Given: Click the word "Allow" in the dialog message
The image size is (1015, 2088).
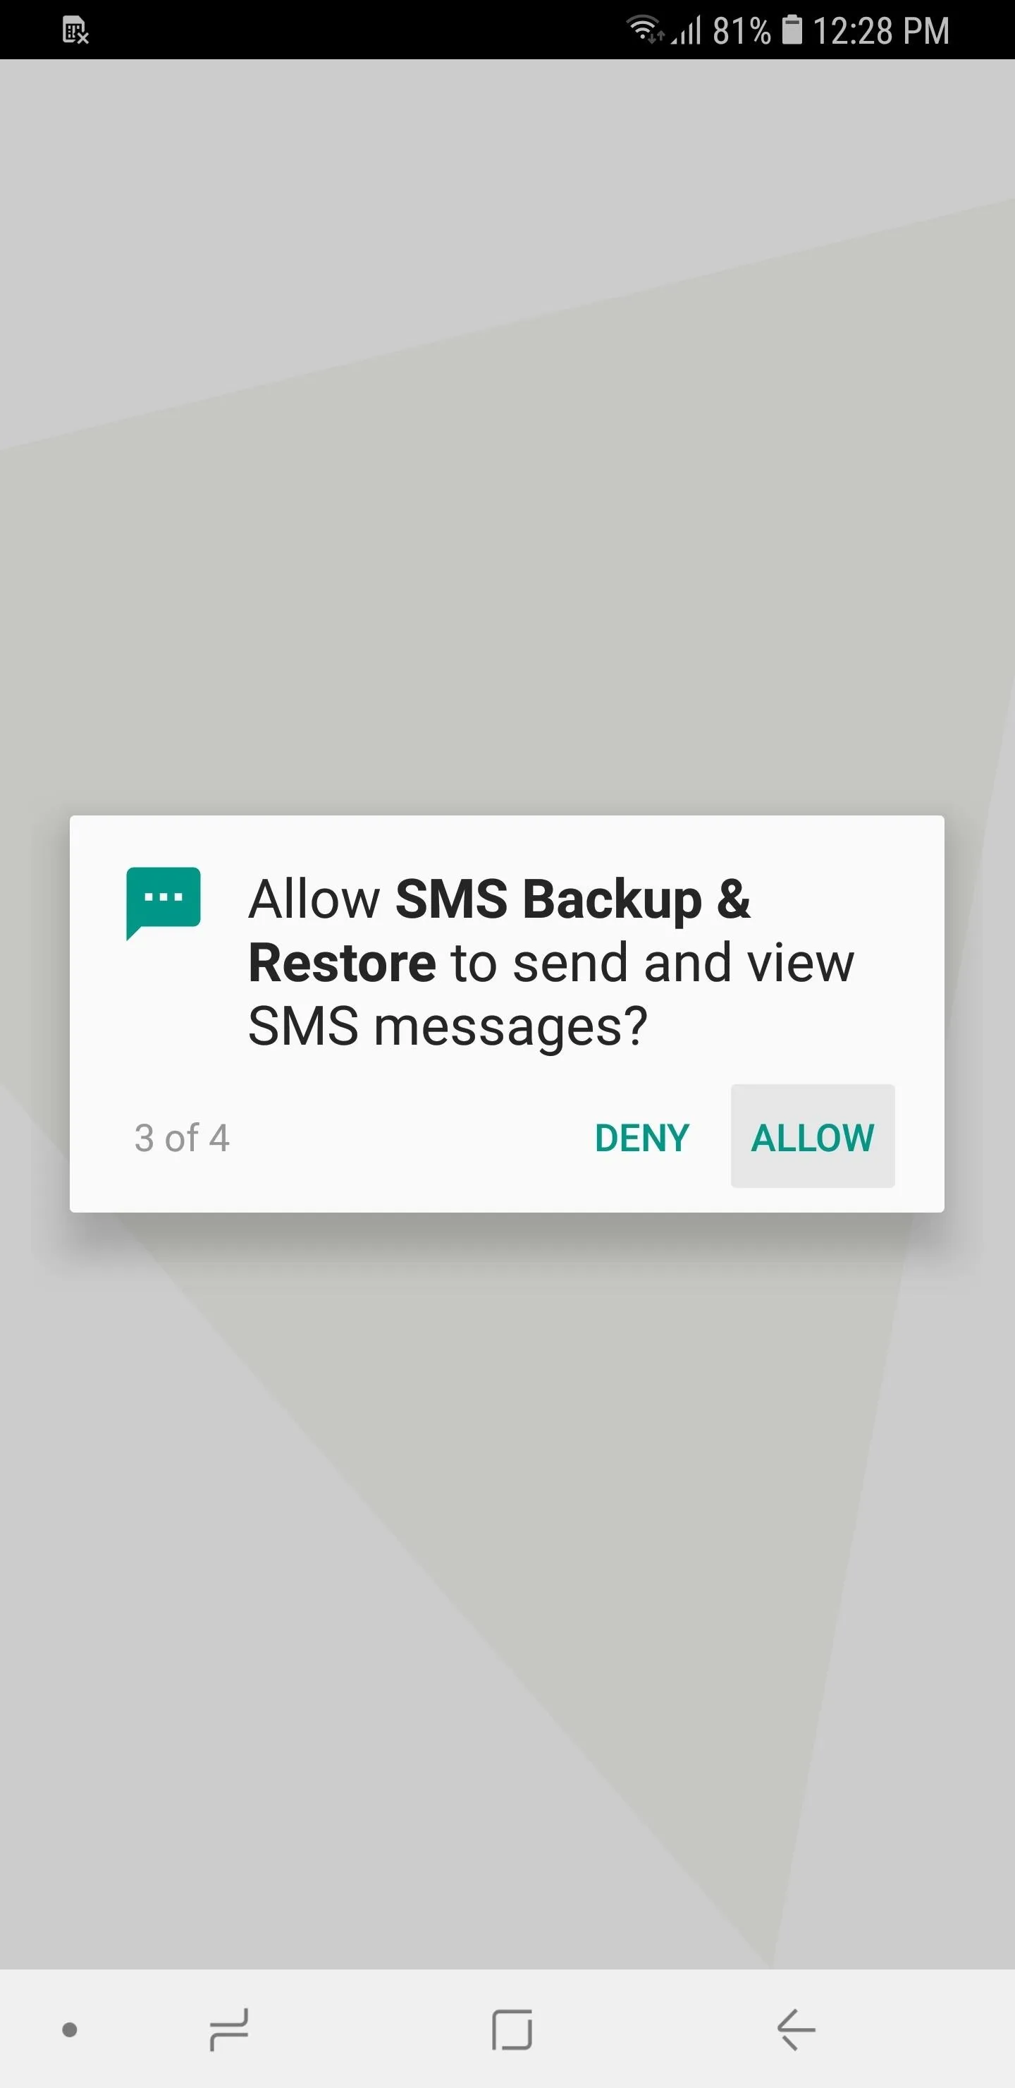Looking at the screenshot, I should [x=314, y=899].
